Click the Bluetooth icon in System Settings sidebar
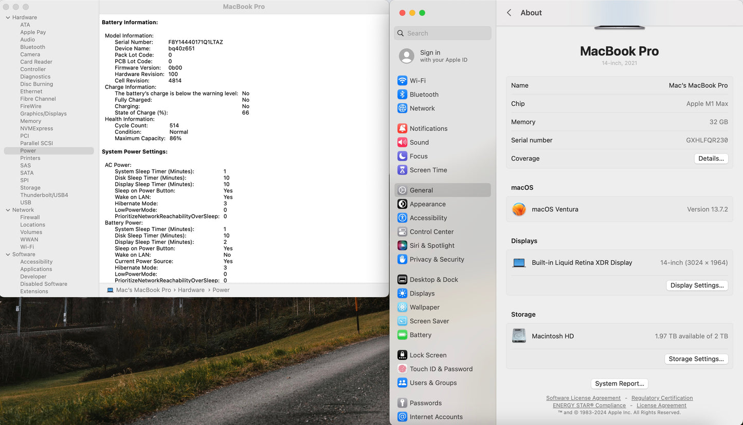 click(x=402, y=94)
